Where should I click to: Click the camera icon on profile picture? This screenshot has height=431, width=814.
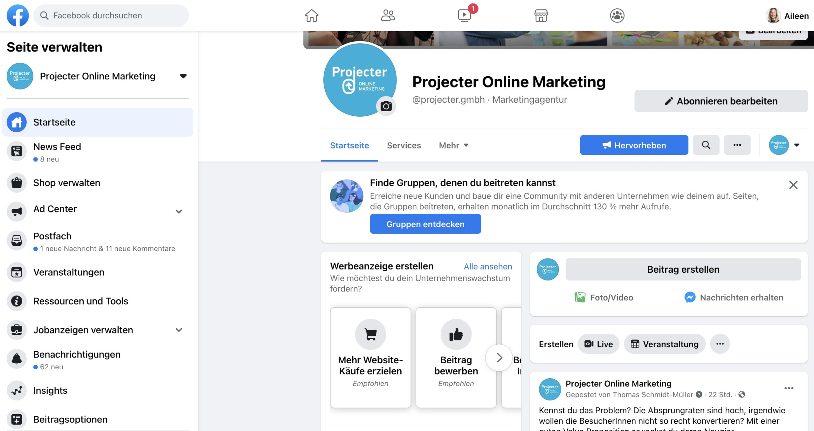[386, 106]
